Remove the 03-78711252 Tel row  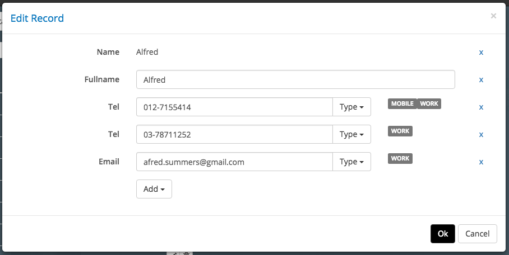[x=481, y=134]
